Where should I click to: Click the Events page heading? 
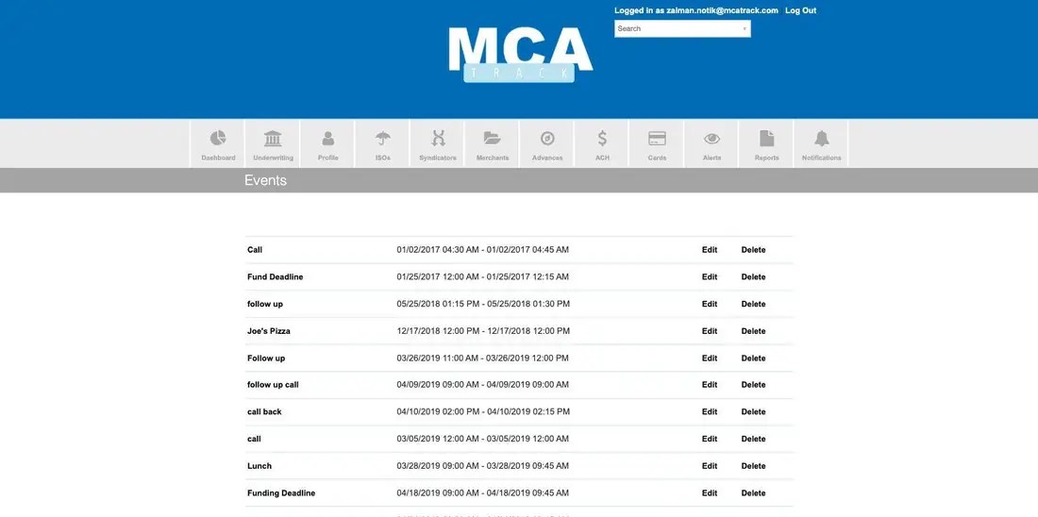tap(265, 181)
